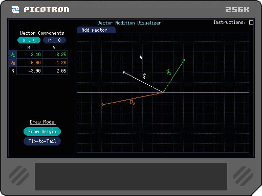262x196 pixels.
Task: Click the x column header
Action: pyautogui.click(x=29, y=47)
